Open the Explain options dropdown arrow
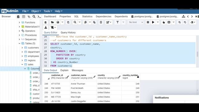Screen dimensions: 199x112 click(174, 22)
